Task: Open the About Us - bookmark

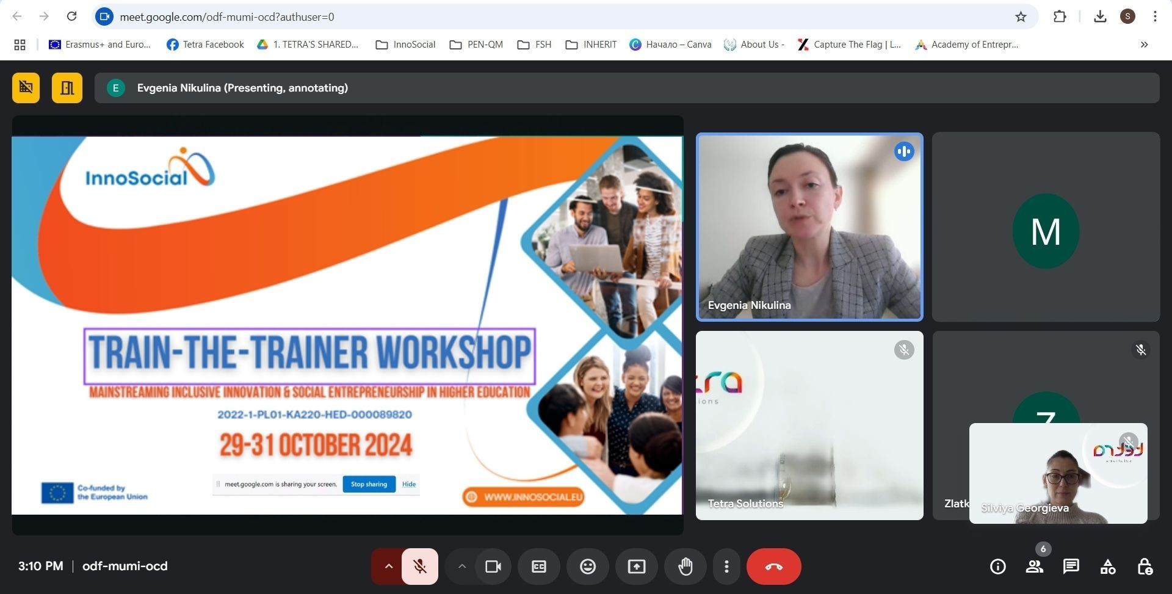Action: (x=754, y=45)
